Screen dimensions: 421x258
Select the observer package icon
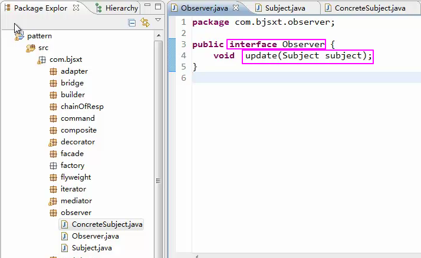(54, 213)
